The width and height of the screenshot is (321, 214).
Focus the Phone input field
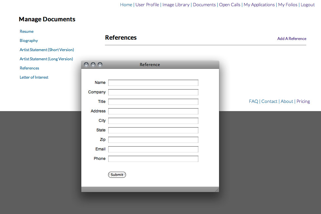pos(153,159)
